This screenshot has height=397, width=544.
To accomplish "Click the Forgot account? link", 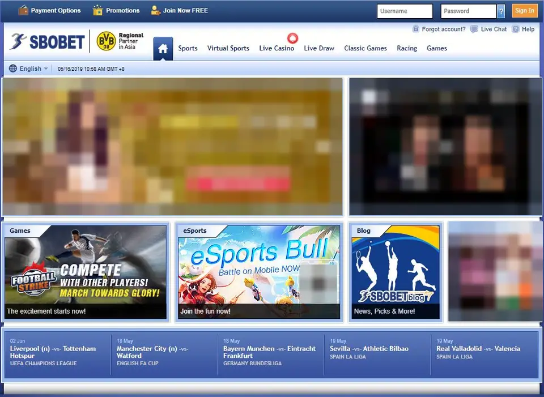I will pyautogui.click(x=444, y=29).
